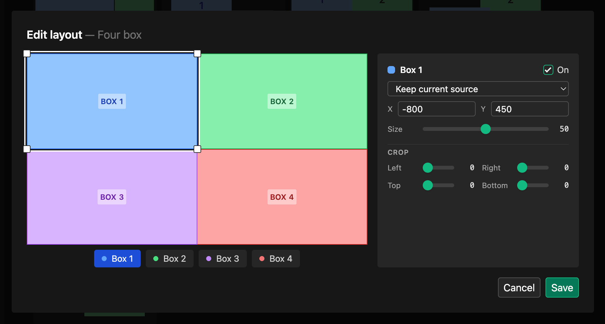Click the Size slider handle

[485, 129]
